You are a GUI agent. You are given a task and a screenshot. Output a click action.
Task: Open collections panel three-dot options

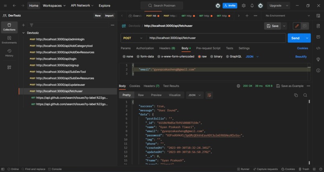click(113, 25)
